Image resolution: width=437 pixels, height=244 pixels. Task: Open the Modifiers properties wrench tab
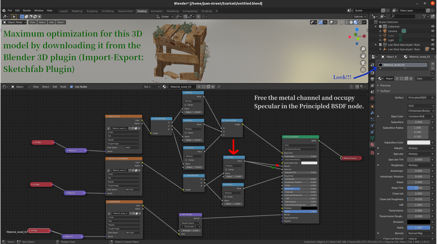tap(372, 113)
